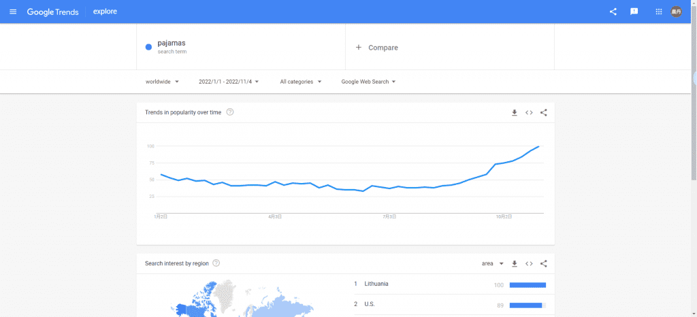Screen dimensions: 697x317
Task: Open the 2022/1/1 - 2022/11/4 date range dropdown
Action: (x=229, y=82)
